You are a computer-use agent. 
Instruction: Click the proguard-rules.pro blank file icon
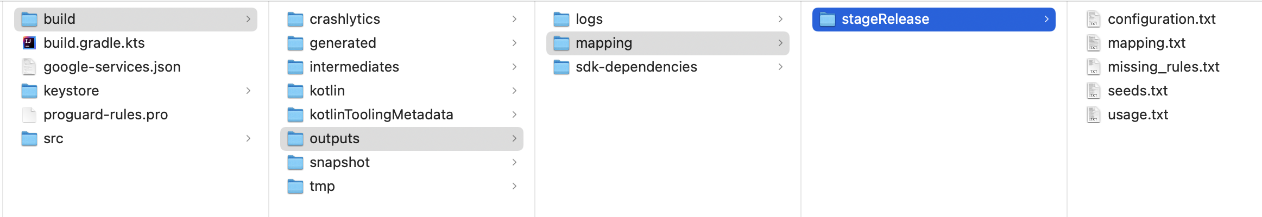pos(29,114)
